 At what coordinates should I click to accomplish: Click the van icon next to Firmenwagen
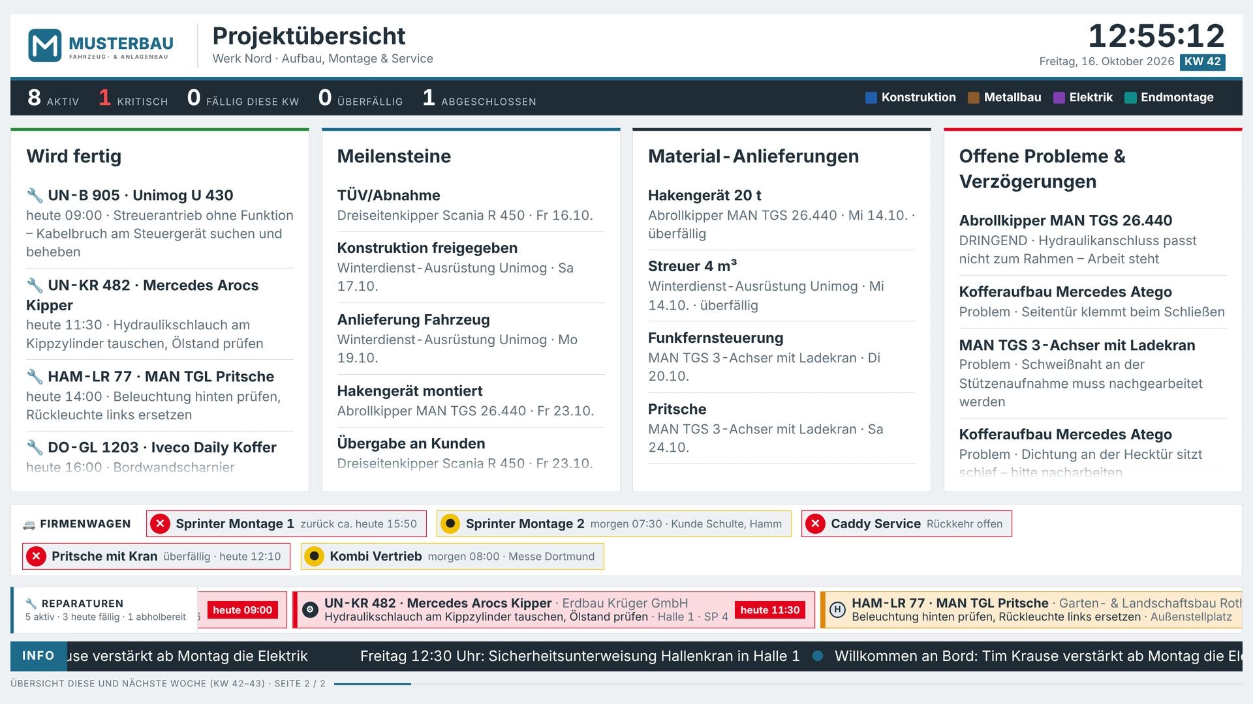(x=29, y=524)
